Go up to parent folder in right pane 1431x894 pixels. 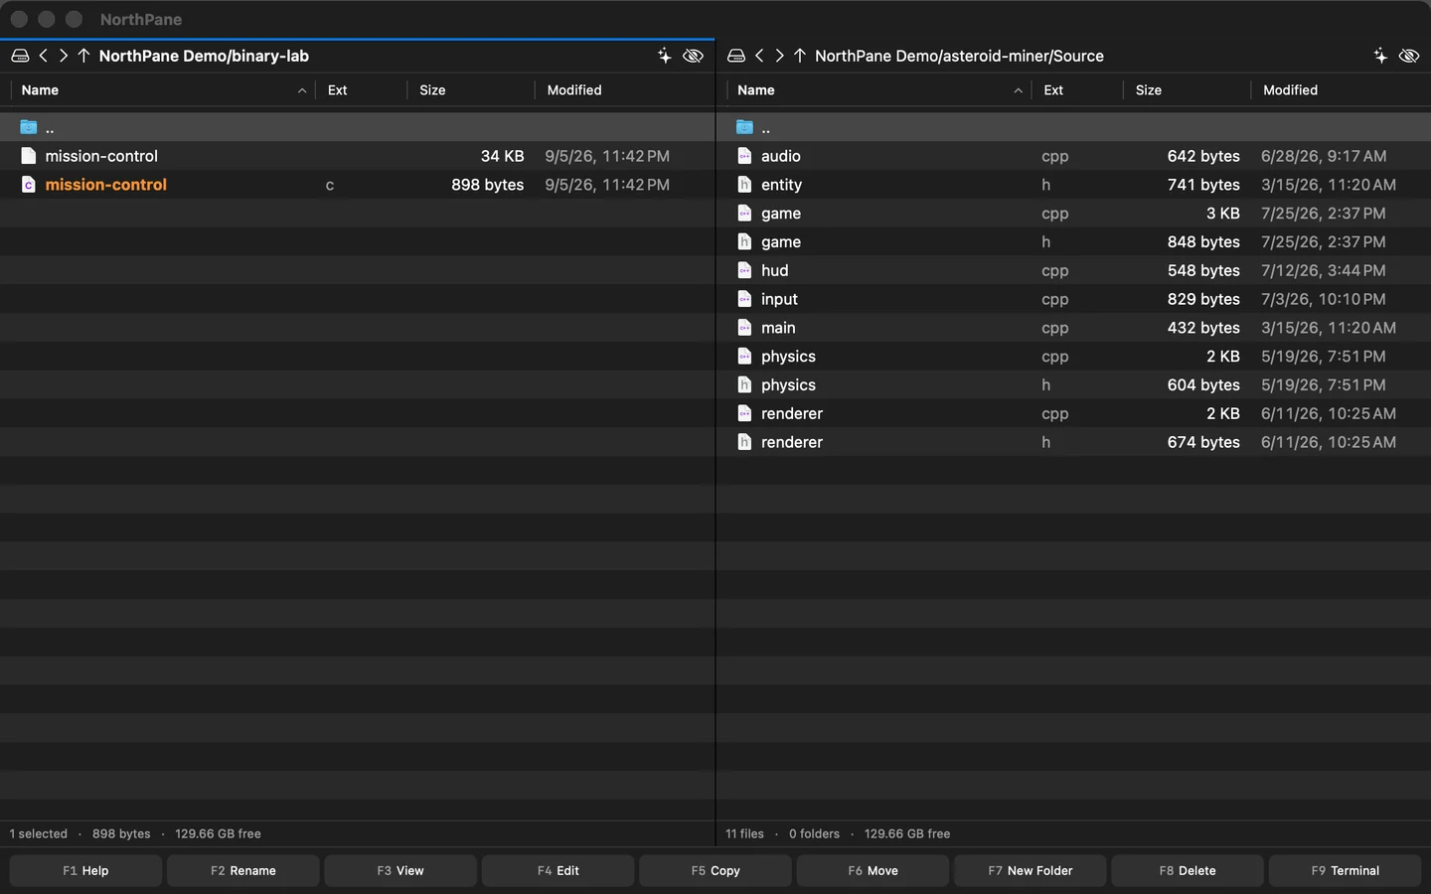click(x=800, y=56)
